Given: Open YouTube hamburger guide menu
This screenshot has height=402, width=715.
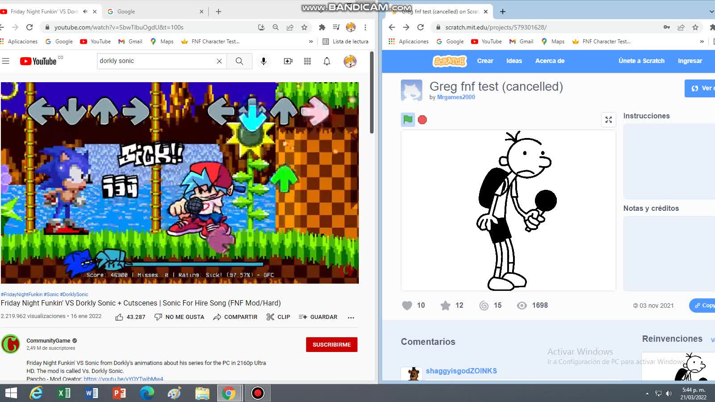Looking at the screenshot, I should coord(6,61).
